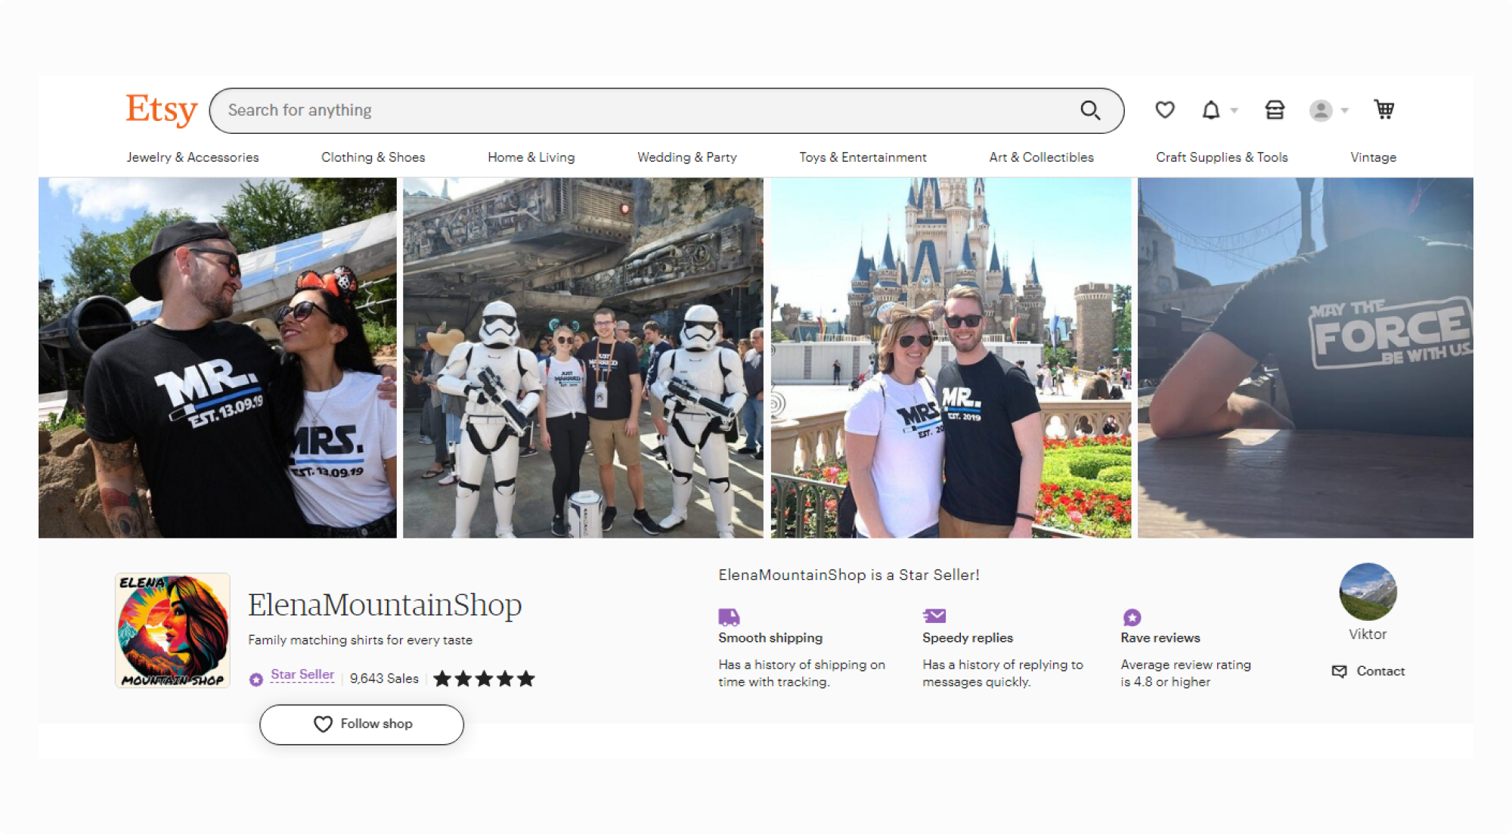Screen dimensions: 1512x834
Task: Click 'ElenaMountainShop is a Star Seller!' text
Action: (849, 575)
